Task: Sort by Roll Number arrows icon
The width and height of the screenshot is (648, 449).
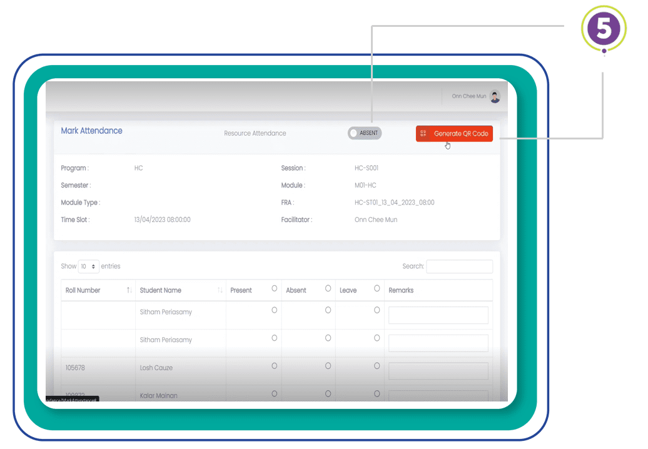Action: 129,290
